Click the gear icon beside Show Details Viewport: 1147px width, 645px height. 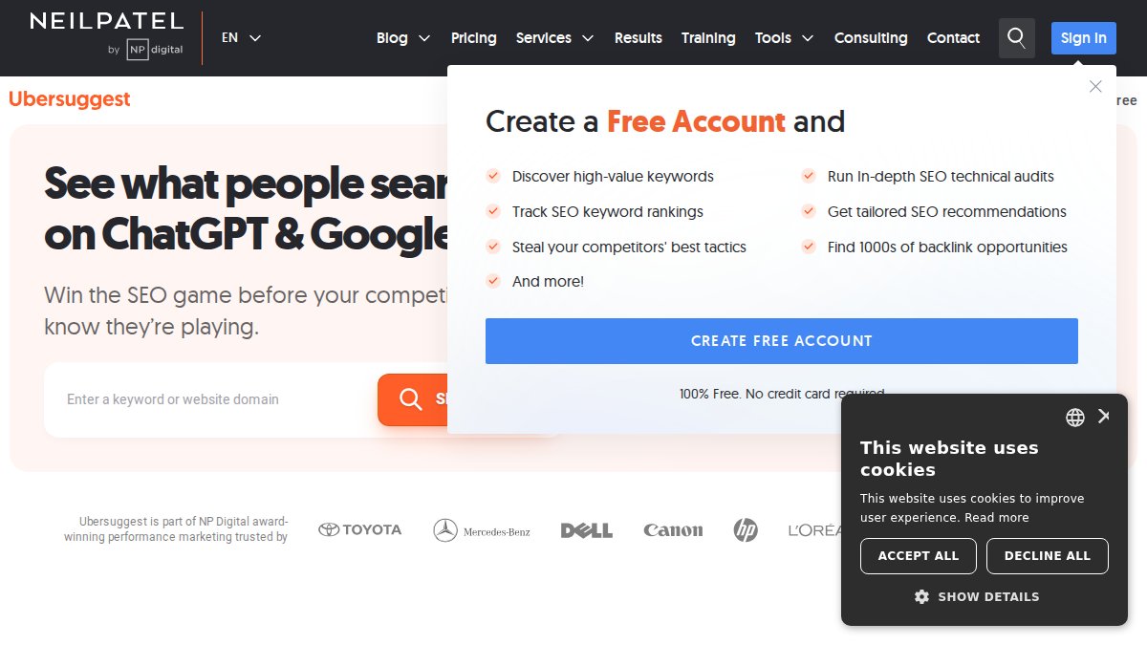[921, 596]
